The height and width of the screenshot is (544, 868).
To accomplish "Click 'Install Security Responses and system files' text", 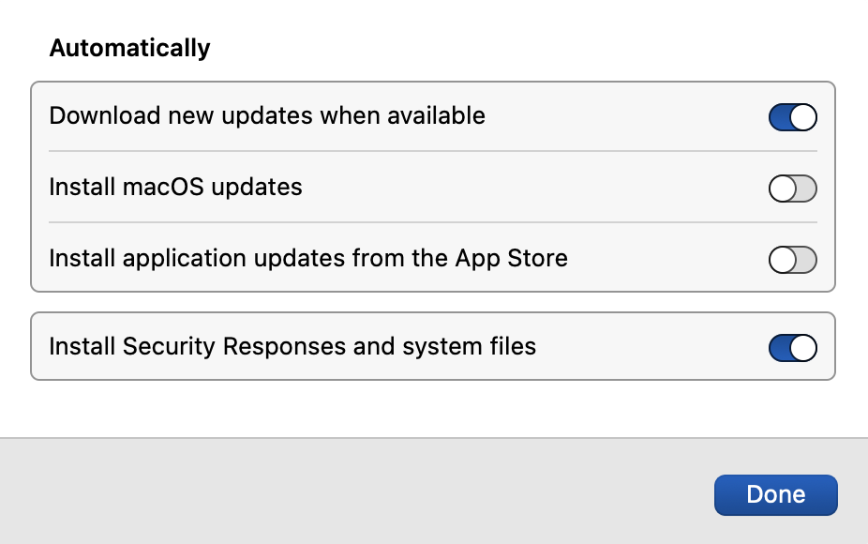I will [292, 346].
